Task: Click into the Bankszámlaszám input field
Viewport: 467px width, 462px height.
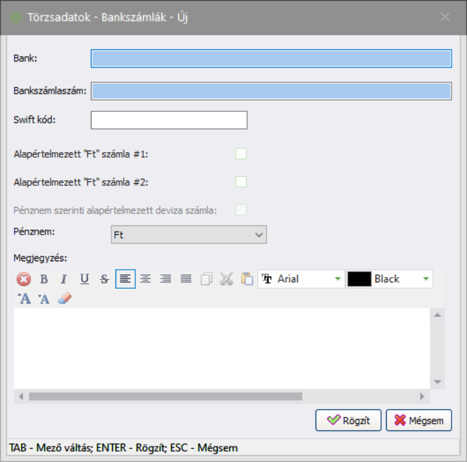Action: click(x=271, y=91)
